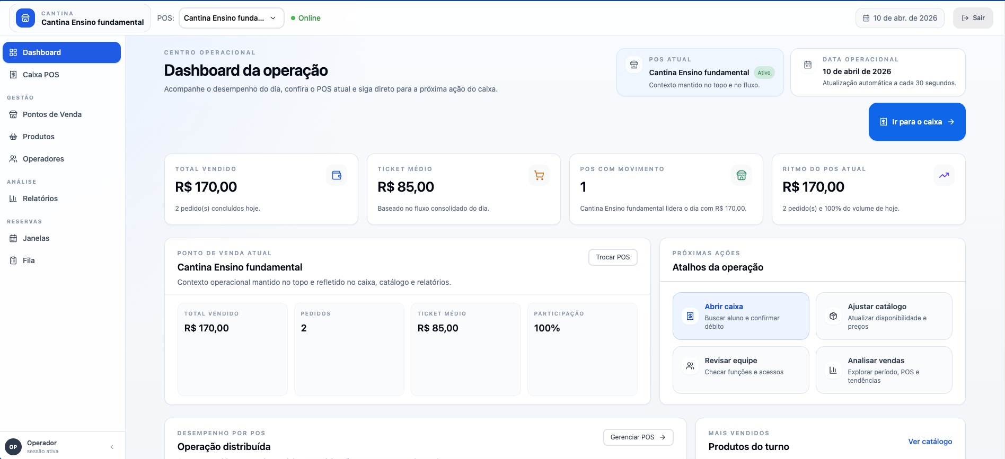Open Operadores in the sidebar
This screenshot has height=459, width=1005.
click(x=61, y=159)
